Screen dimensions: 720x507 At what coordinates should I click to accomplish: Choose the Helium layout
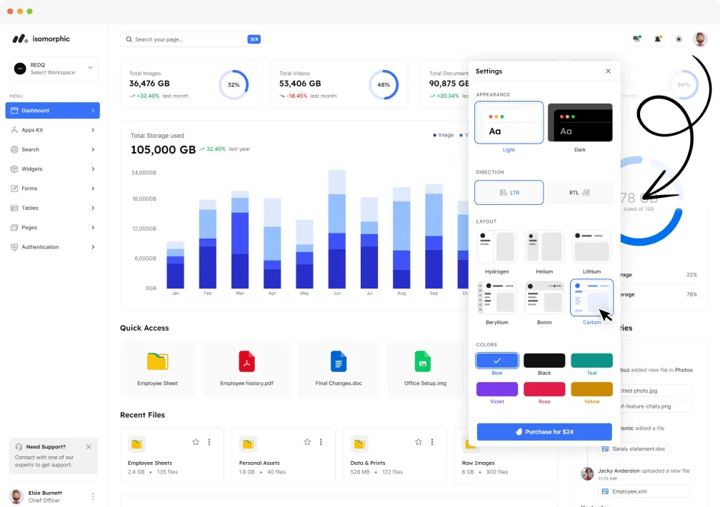click(544, 246)
